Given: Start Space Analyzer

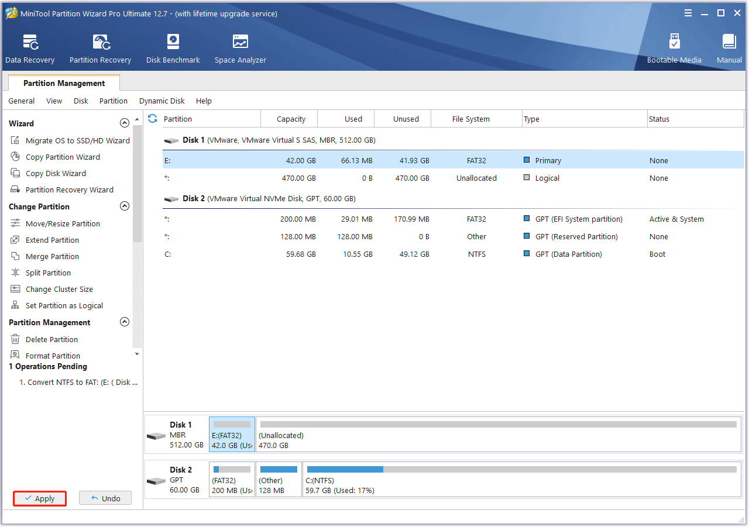Looking at the screenshot, I should pyautogui.click(x=240, y=49).
